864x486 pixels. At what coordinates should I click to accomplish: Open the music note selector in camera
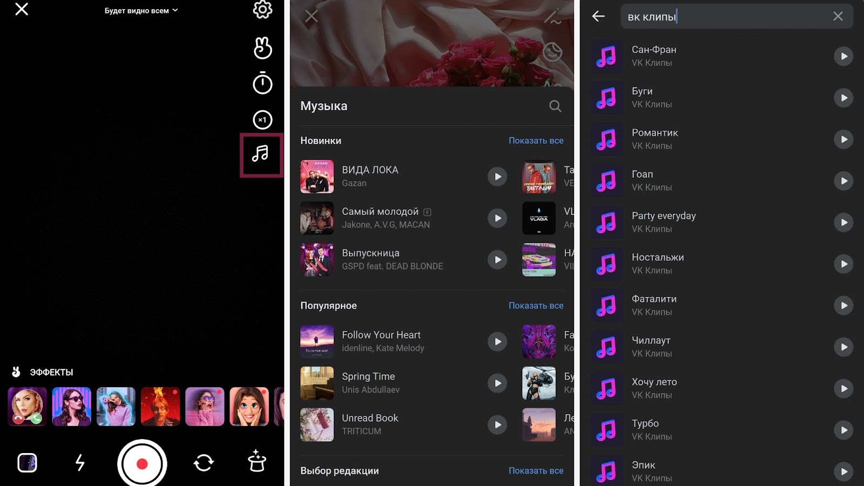click(261, 154)
